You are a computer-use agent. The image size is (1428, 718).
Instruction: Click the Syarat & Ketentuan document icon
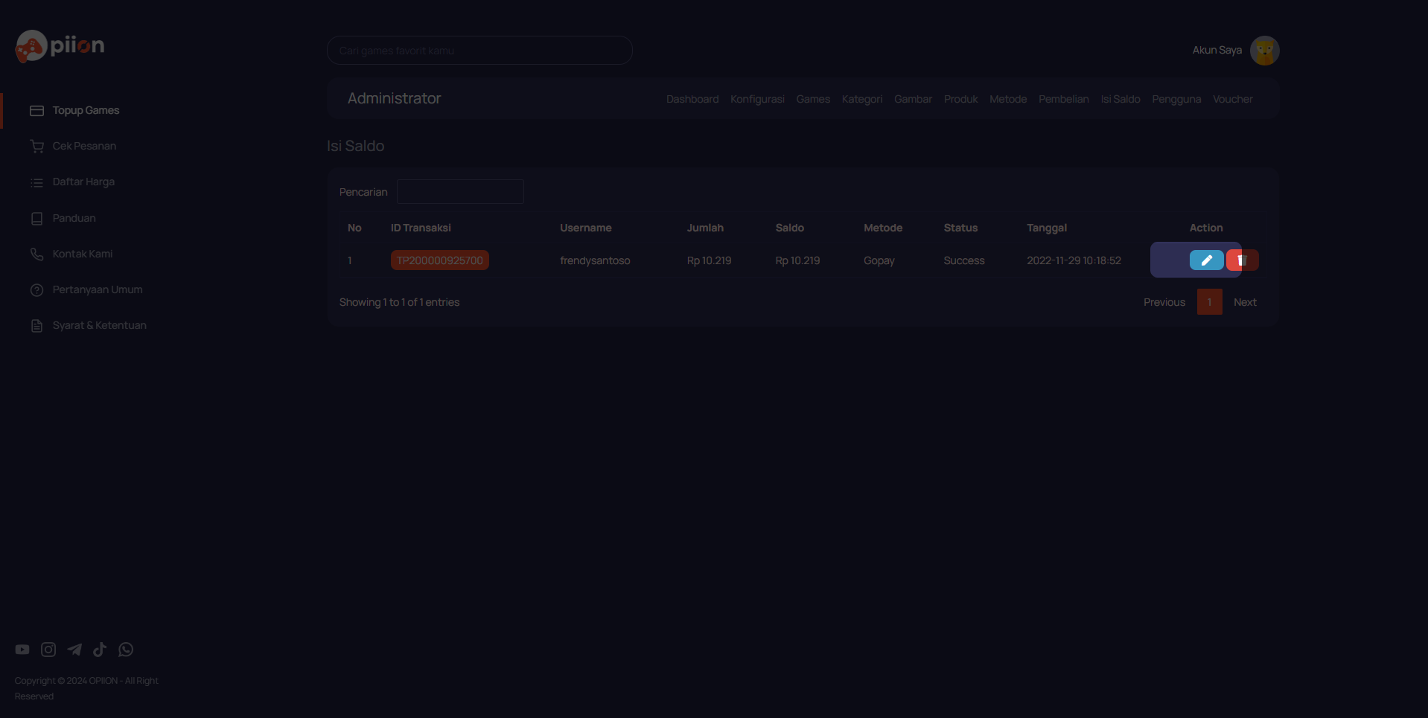click(x=36, y=325)
